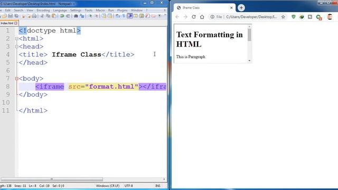Open a new tab in Chrome
This screenshot has height=190, width=338.
click(241, 8)
